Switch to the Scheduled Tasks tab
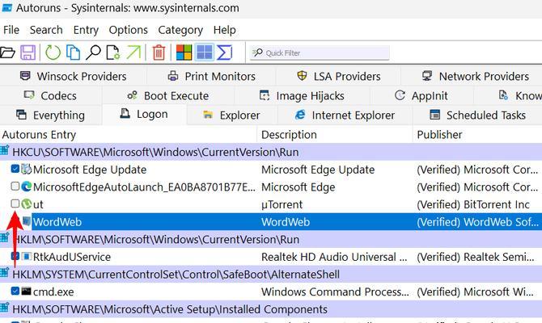This screenshot has width=542, height=323. [477, 115]
